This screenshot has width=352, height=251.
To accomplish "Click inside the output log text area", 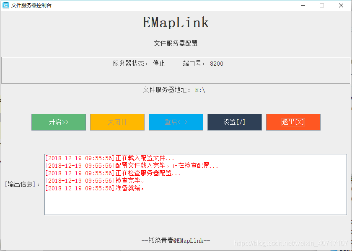I will point(196,184).
